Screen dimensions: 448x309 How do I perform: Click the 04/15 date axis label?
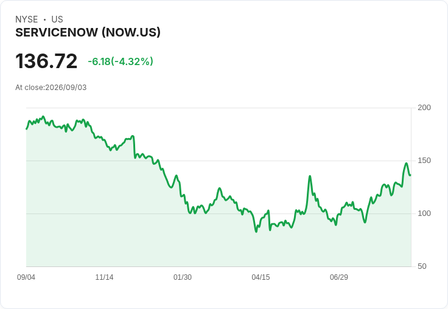tap(261, 277)
